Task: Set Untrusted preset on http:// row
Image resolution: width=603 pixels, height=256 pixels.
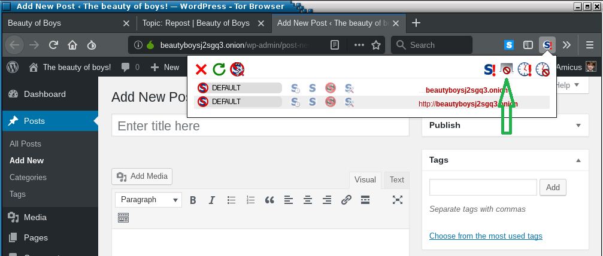Action: coord(330,102)
